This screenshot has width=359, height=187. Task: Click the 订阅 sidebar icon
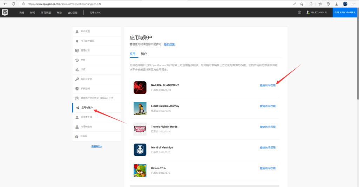pos(77,70)
